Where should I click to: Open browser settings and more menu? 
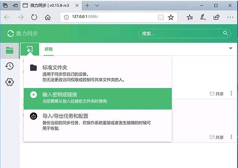coord(230,17)
